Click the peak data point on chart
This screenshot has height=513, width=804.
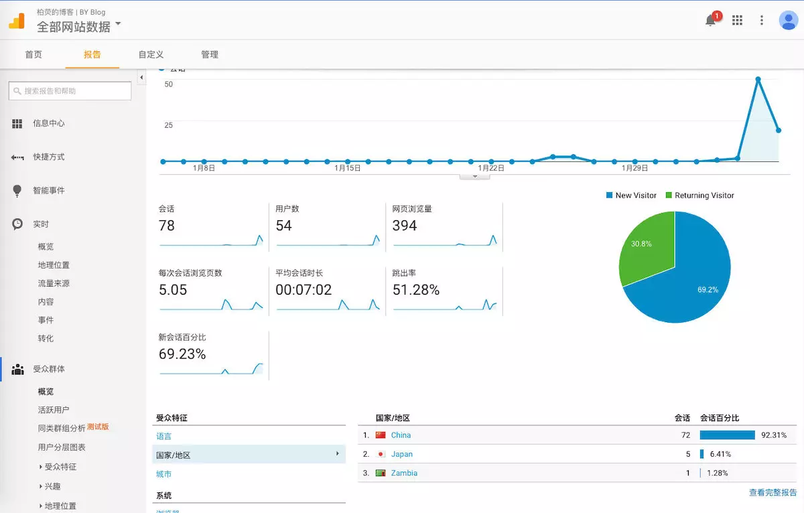click(x=758, y=79)
